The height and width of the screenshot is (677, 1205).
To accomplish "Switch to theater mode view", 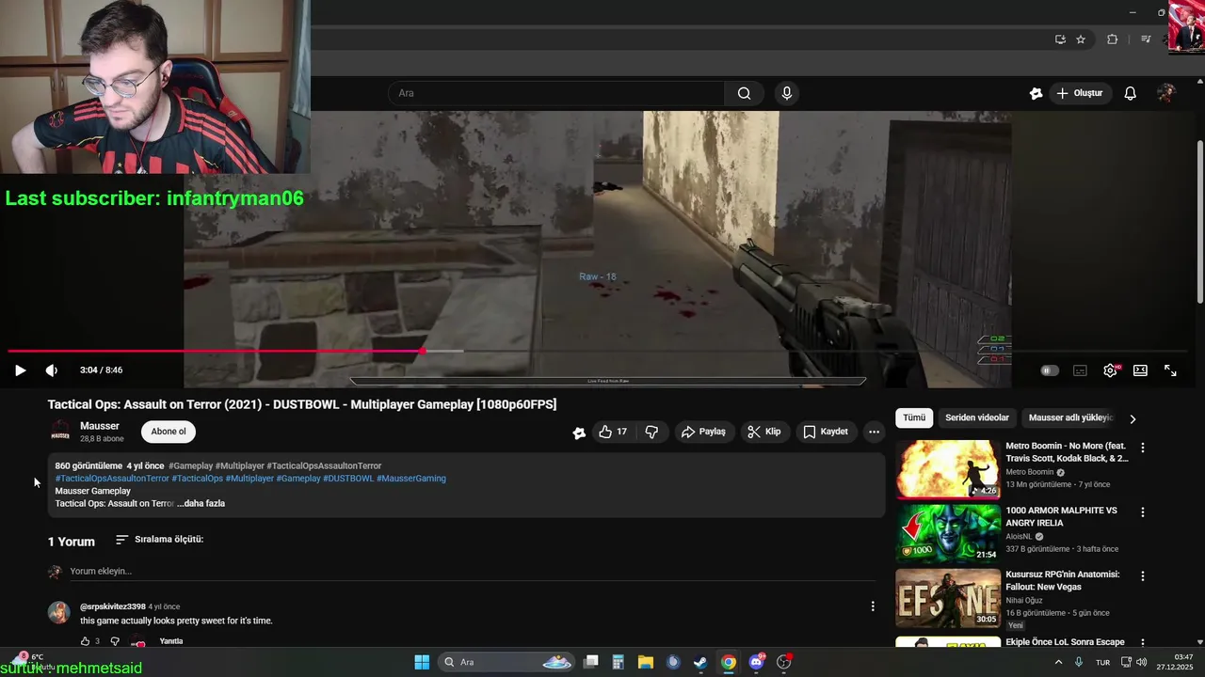I will (1140, 370).
